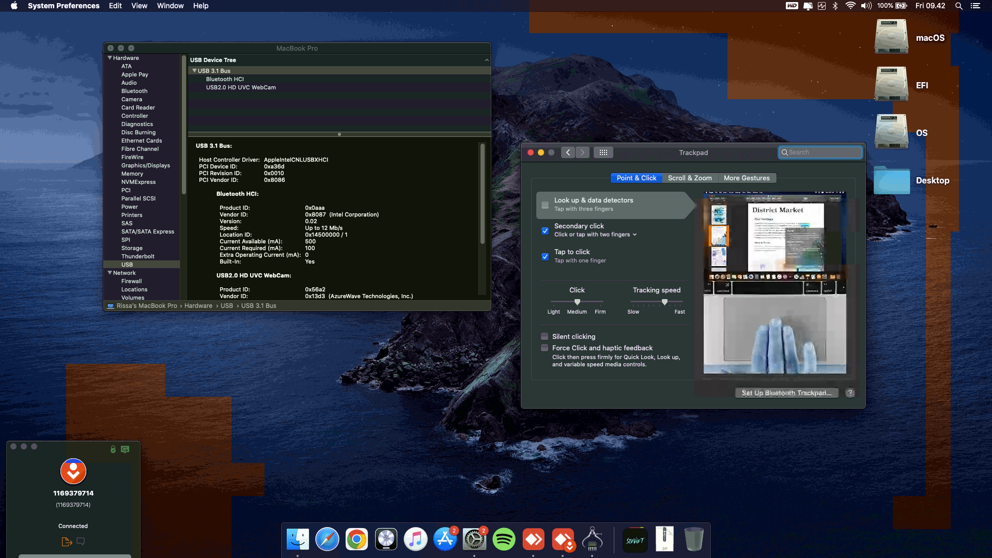This screenshot has width=992, height=558.
Task: Open the Music app in the Dock
Action: tap(415, 539)
